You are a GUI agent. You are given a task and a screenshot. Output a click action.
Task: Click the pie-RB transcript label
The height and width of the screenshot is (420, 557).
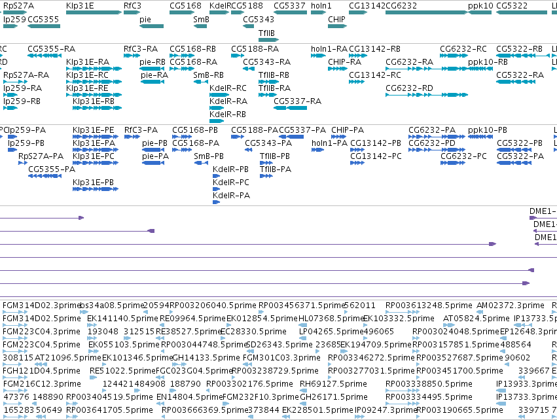pos(153,61)
